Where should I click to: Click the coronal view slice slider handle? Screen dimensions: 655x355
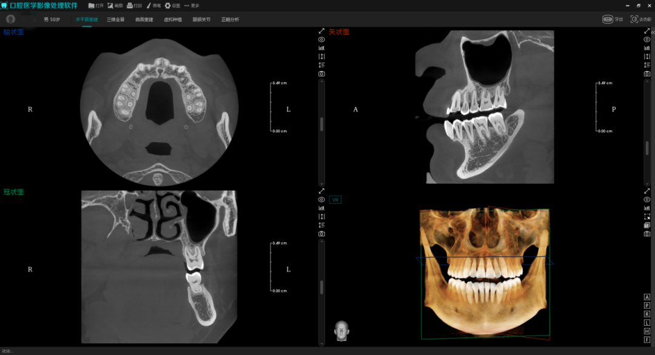point(321,287)
